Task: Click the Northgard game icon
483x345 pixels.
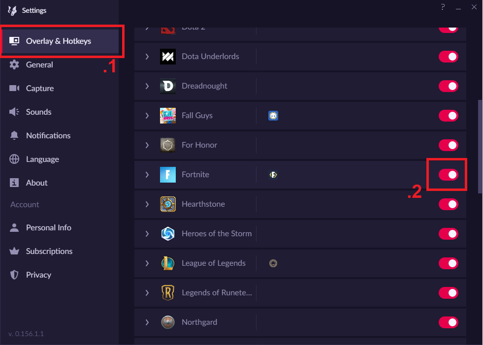Action: (168, 322)
